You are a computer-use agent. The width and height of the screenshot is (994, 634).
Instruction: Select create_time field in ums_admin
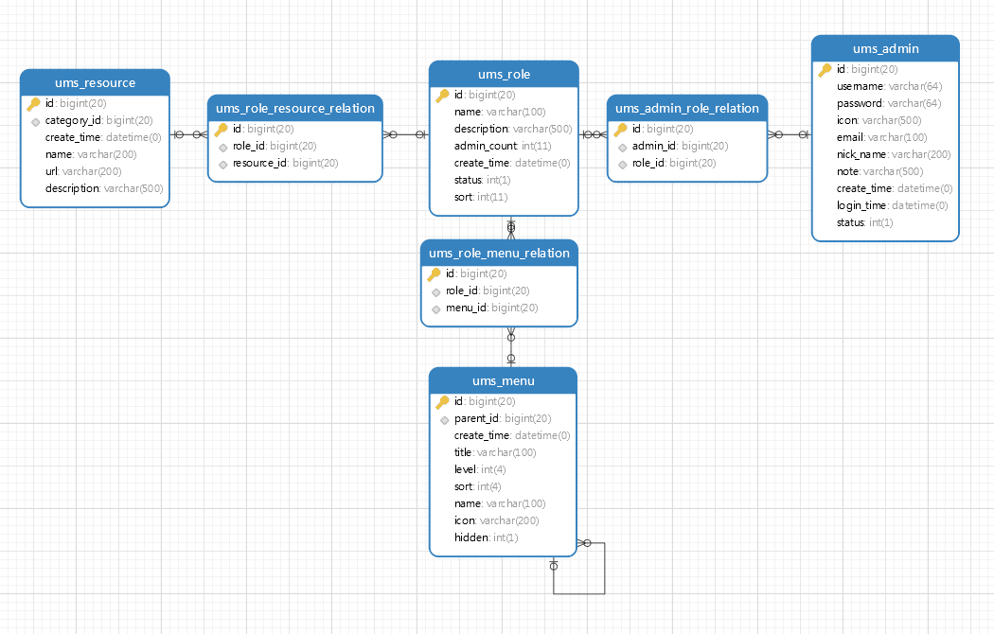(895, 188)
